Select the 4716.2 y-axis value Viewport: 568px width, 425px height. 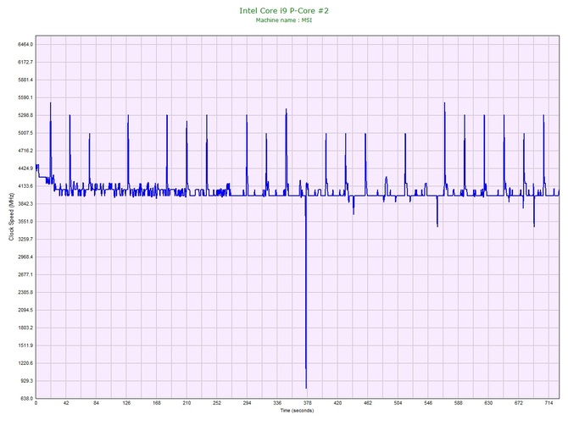(25, 151)
